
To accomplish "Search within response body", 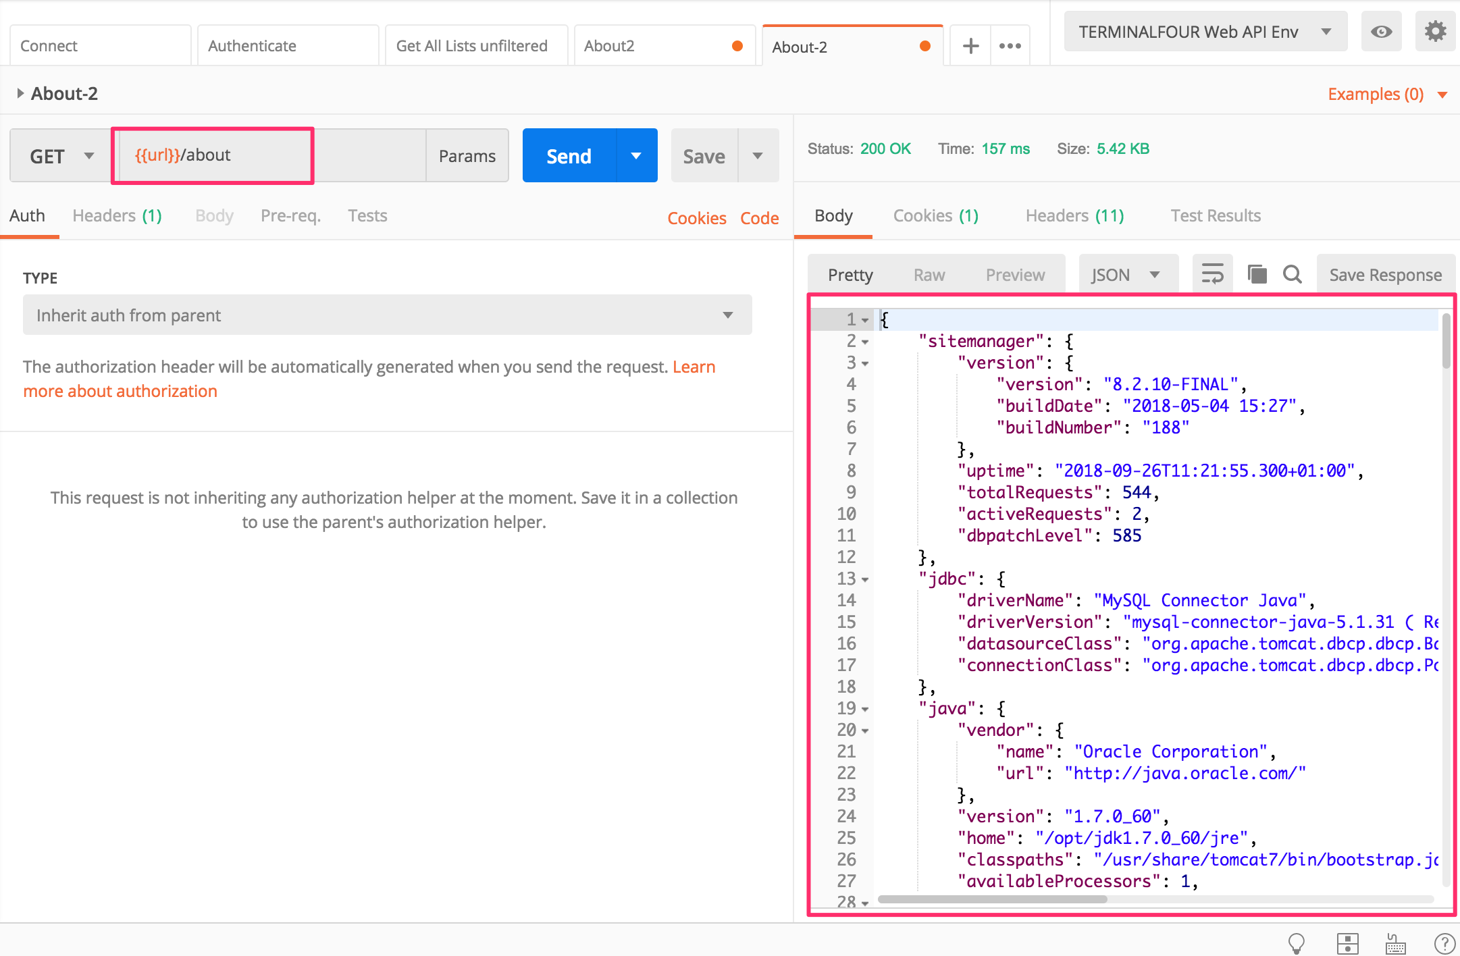I will pyautogui.click(x=1293, y=274).
